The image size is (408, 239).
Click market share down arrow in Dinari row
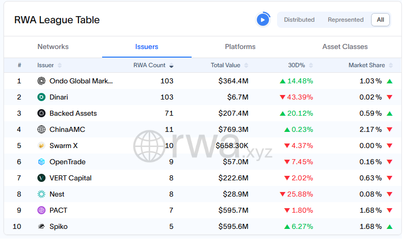[389, 97]
